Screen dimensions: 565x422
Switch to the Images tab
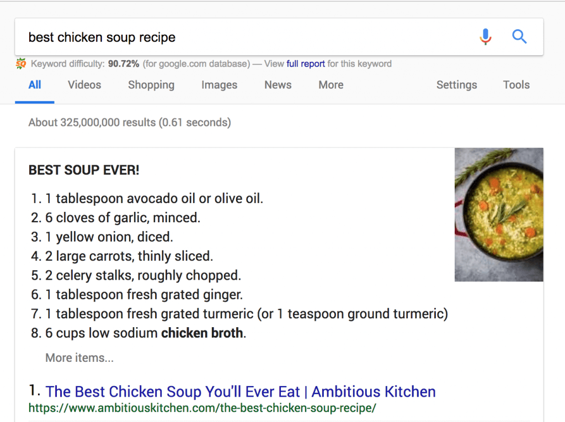[219, 85]
